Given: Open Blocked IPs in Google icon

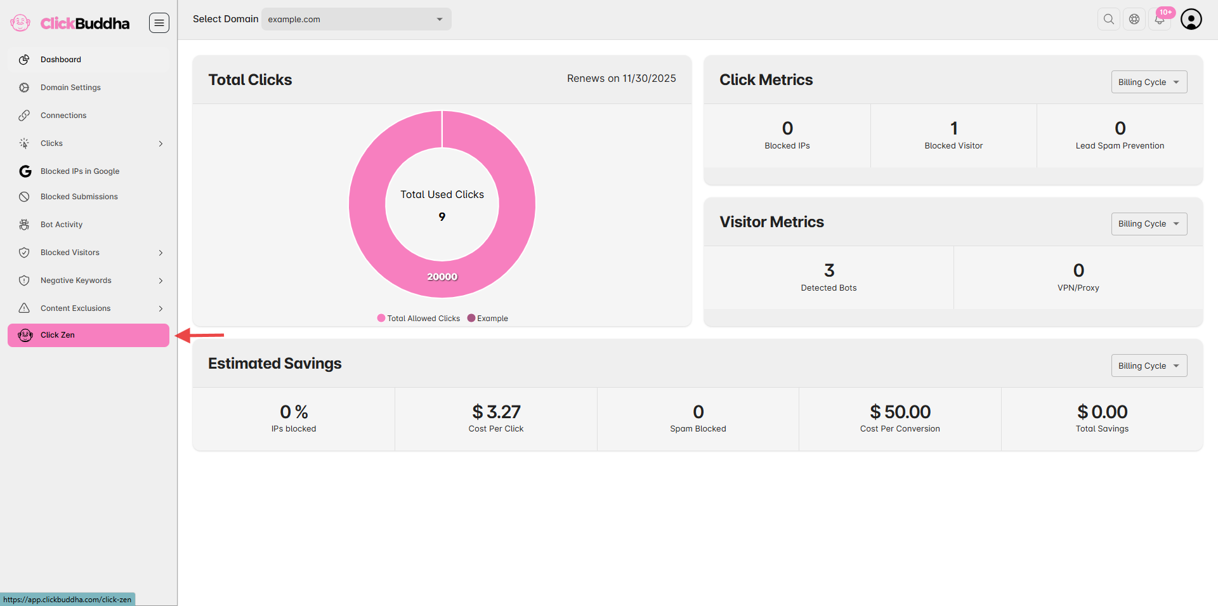Looking at the screenshot, I should (25, 171).
